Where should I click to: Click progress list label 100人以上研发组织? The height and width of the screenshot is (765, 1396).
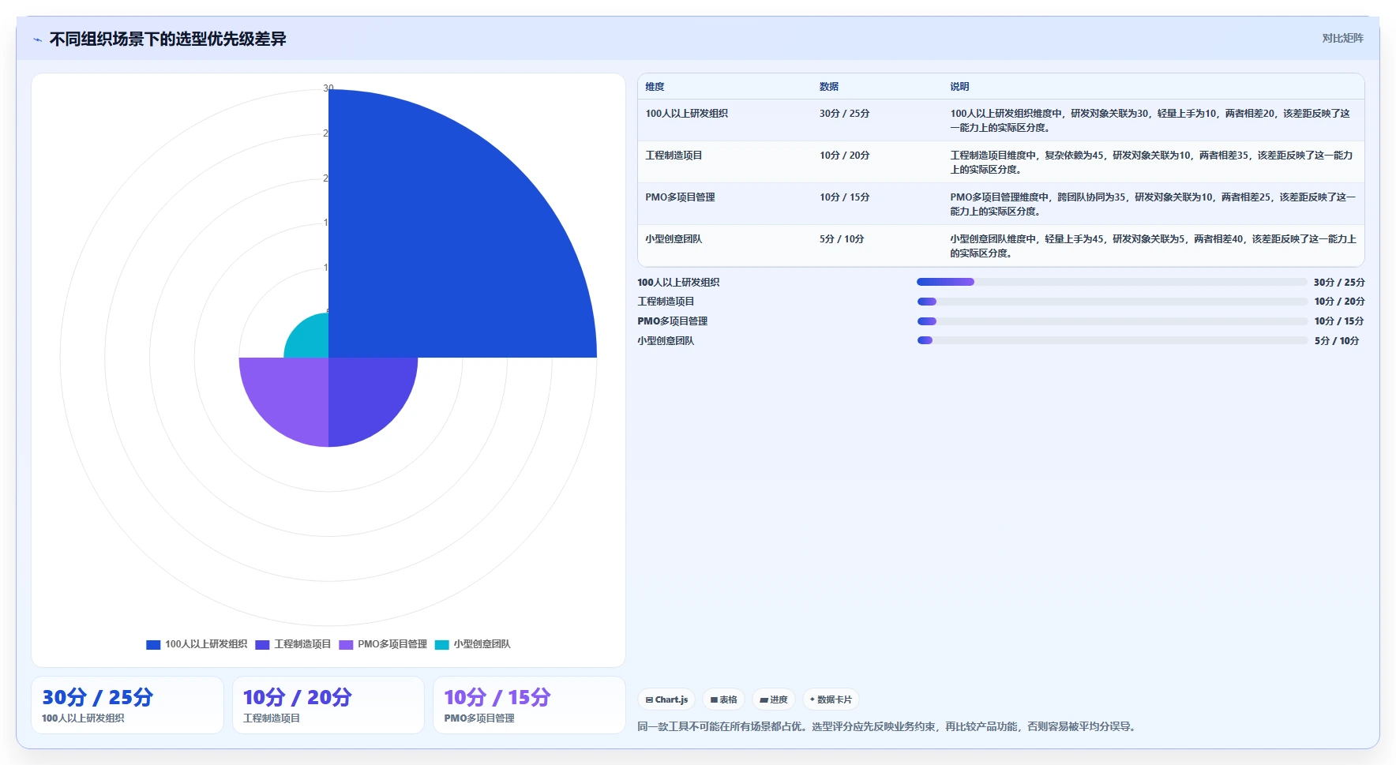coord(678,283)
